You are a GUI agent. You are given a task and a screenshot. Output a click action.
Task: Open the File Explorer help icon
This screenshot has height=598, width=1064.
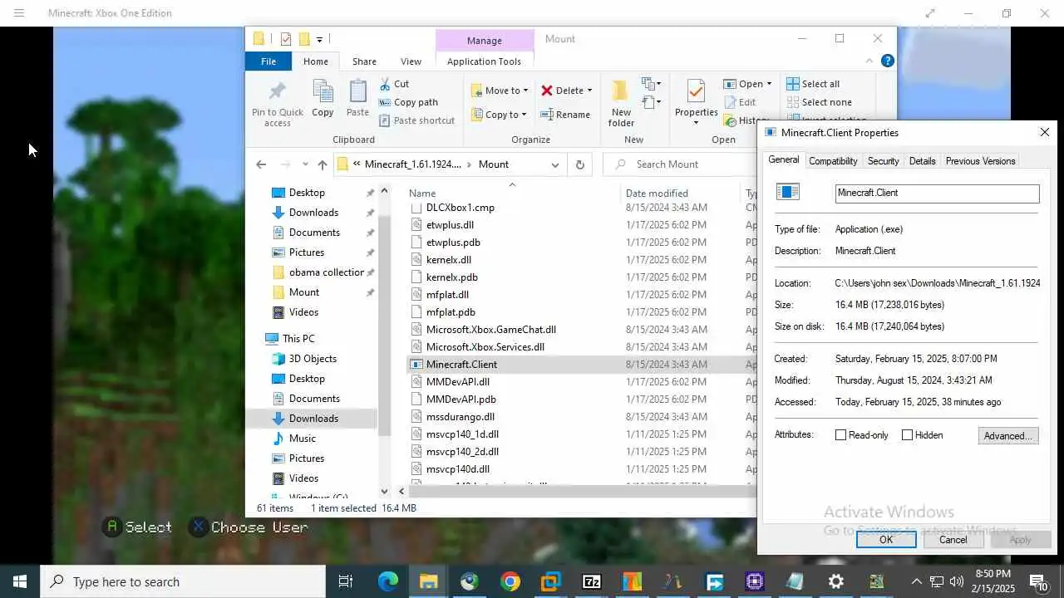887,61
